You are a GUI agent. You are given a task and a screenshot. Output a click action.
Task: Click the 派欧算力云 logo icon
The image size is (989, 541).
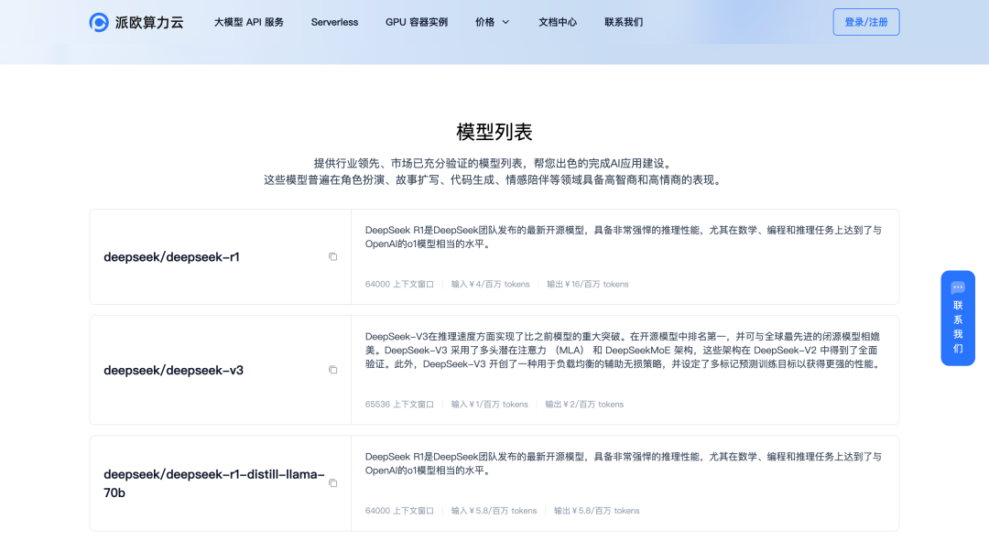tap(98, 22)
